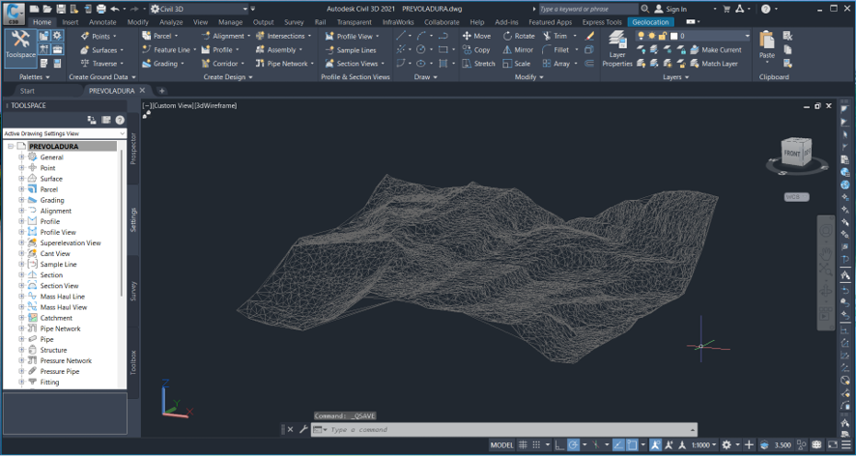Select the Rotate tool
The image size is (856, 456).
coord(518,36)
